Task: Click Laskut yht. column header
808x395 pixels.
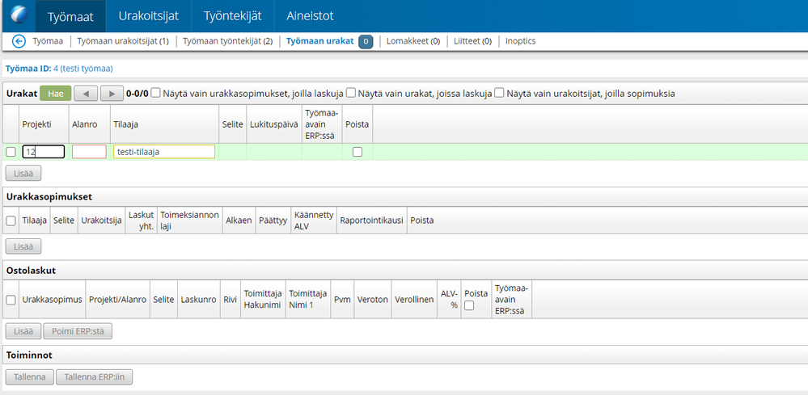Action: 141,221
